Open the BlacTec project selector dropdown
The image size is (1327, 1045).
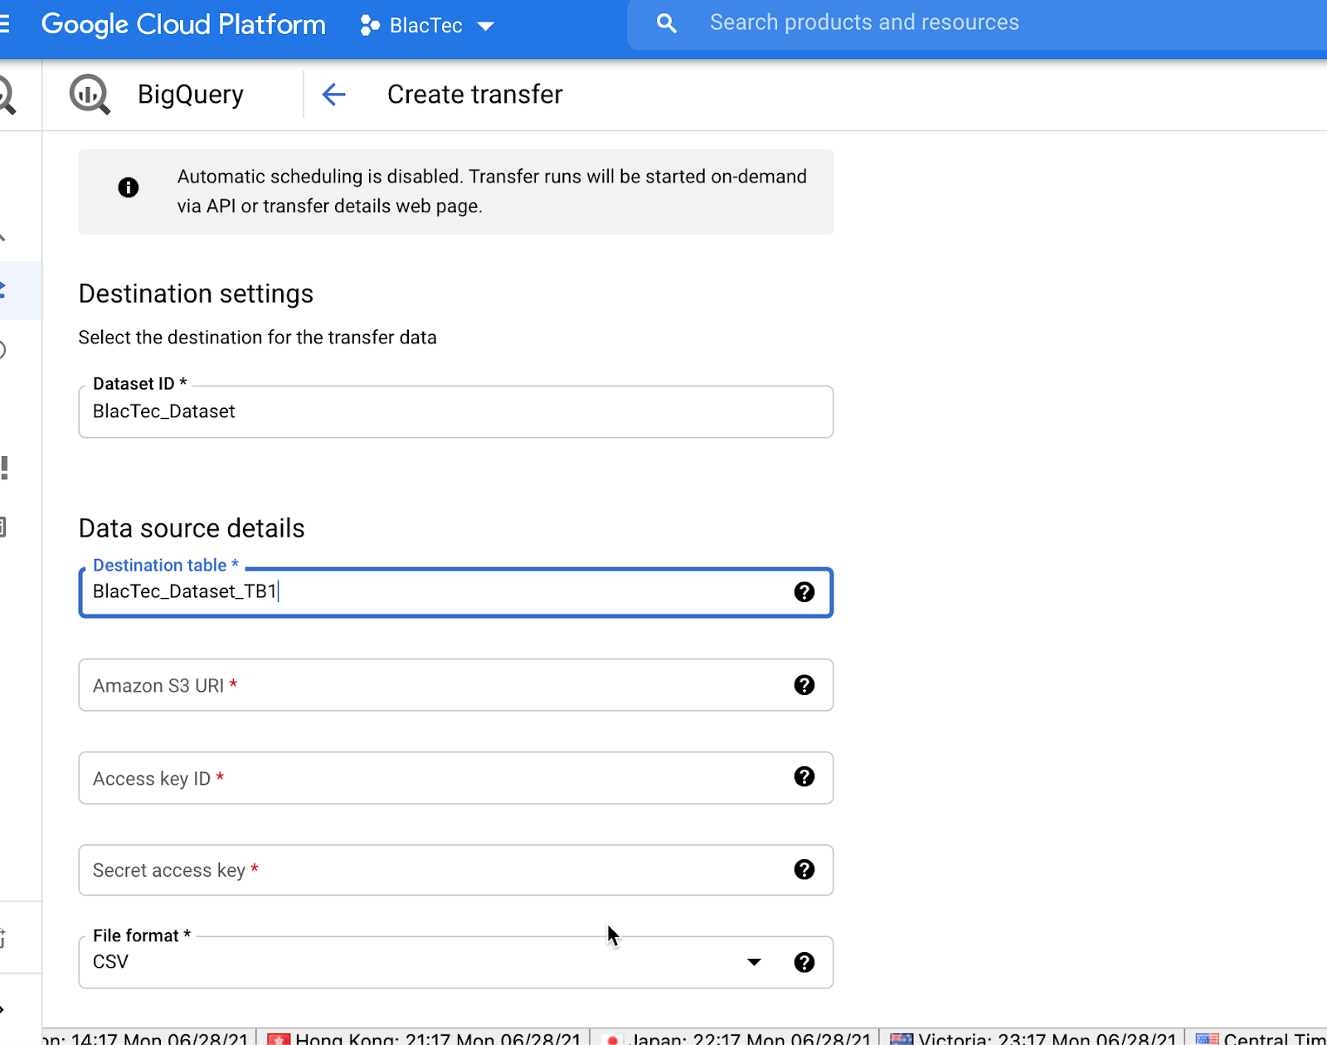pyautogui.click(x=427, y=26)
